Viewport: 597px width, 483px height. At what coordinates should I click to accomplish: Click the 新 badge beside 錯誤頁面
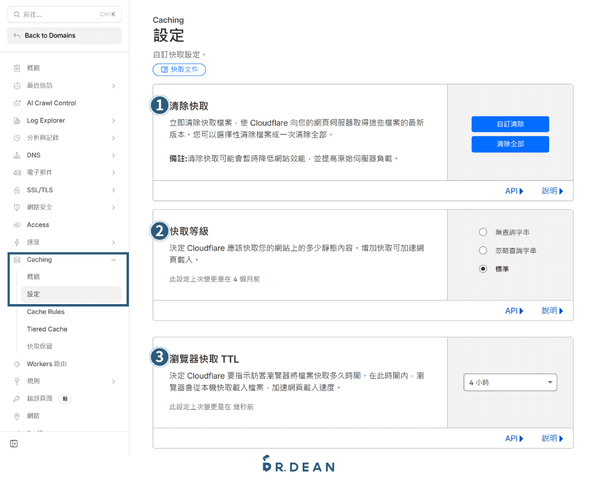[64, 399]
